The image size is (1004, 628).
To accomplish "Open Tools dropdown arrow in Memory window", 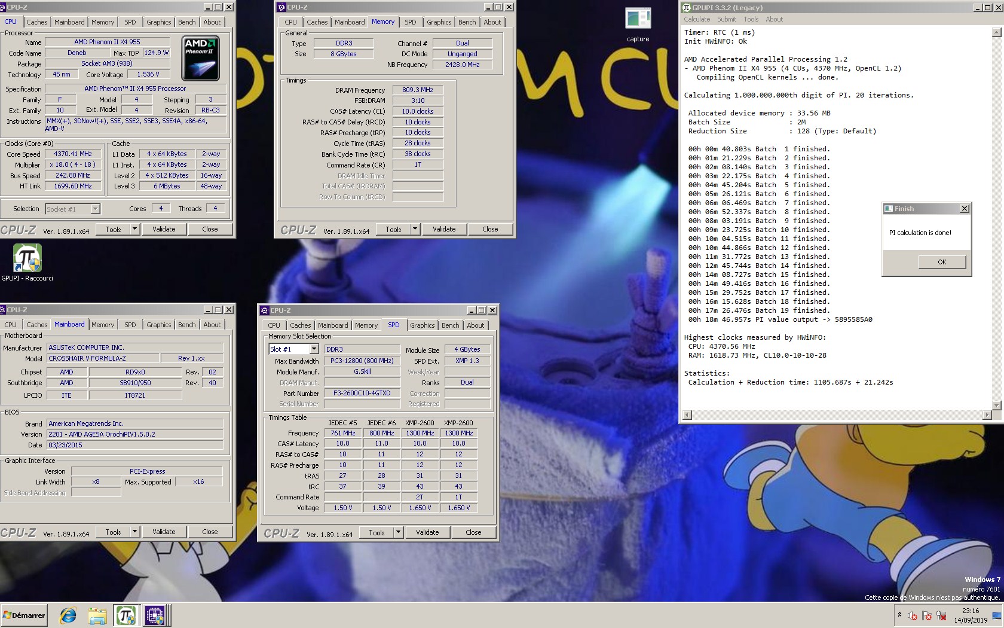I will [415, 229].
